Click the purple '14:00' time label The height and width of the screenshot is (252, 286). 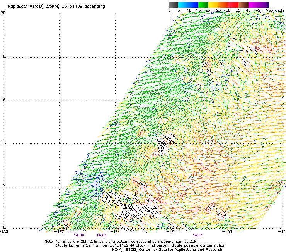click(79, 235)
